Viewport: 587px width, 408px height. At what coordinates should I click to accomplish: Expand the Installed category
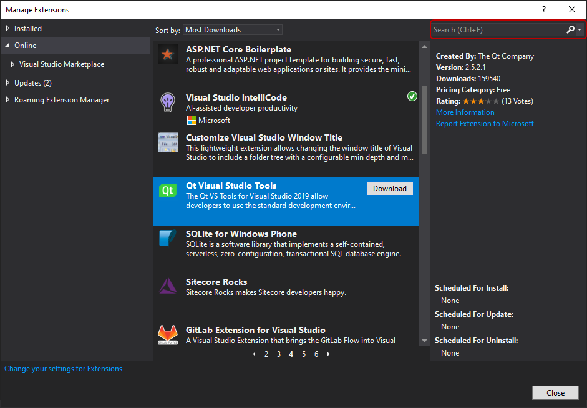click(x=7, y=29)
